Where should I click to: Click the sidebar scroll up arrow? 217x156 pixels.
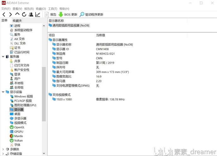pos(44,26)
